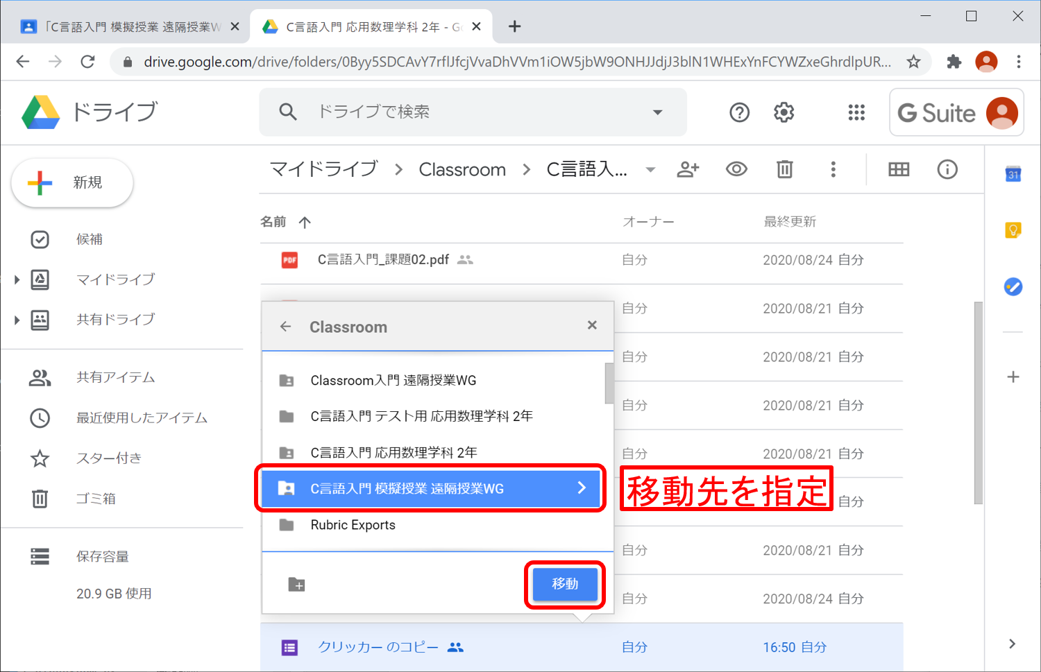Expand 共有ドライブ tree in sidebar
Screen dimensions: 1041x672
pyautogui.click(x=17, y=320)
